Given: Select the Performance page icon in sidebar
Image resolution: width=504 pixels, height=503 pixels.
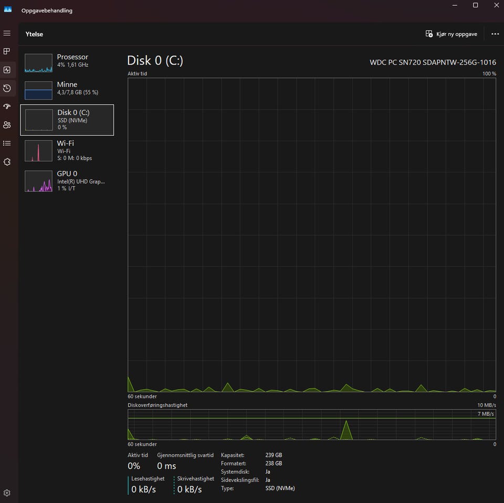Looking at the screenshot, I should pyautogui.click(x=7, y=70).
